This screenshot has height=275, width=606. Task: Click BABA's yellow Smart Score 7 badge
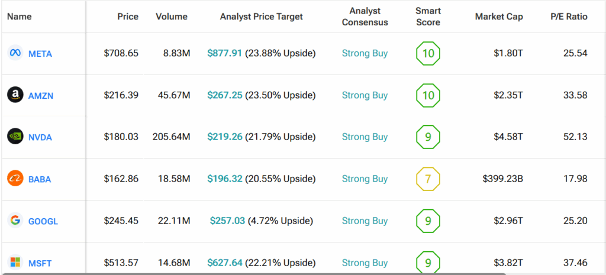[x=428, y=179]
